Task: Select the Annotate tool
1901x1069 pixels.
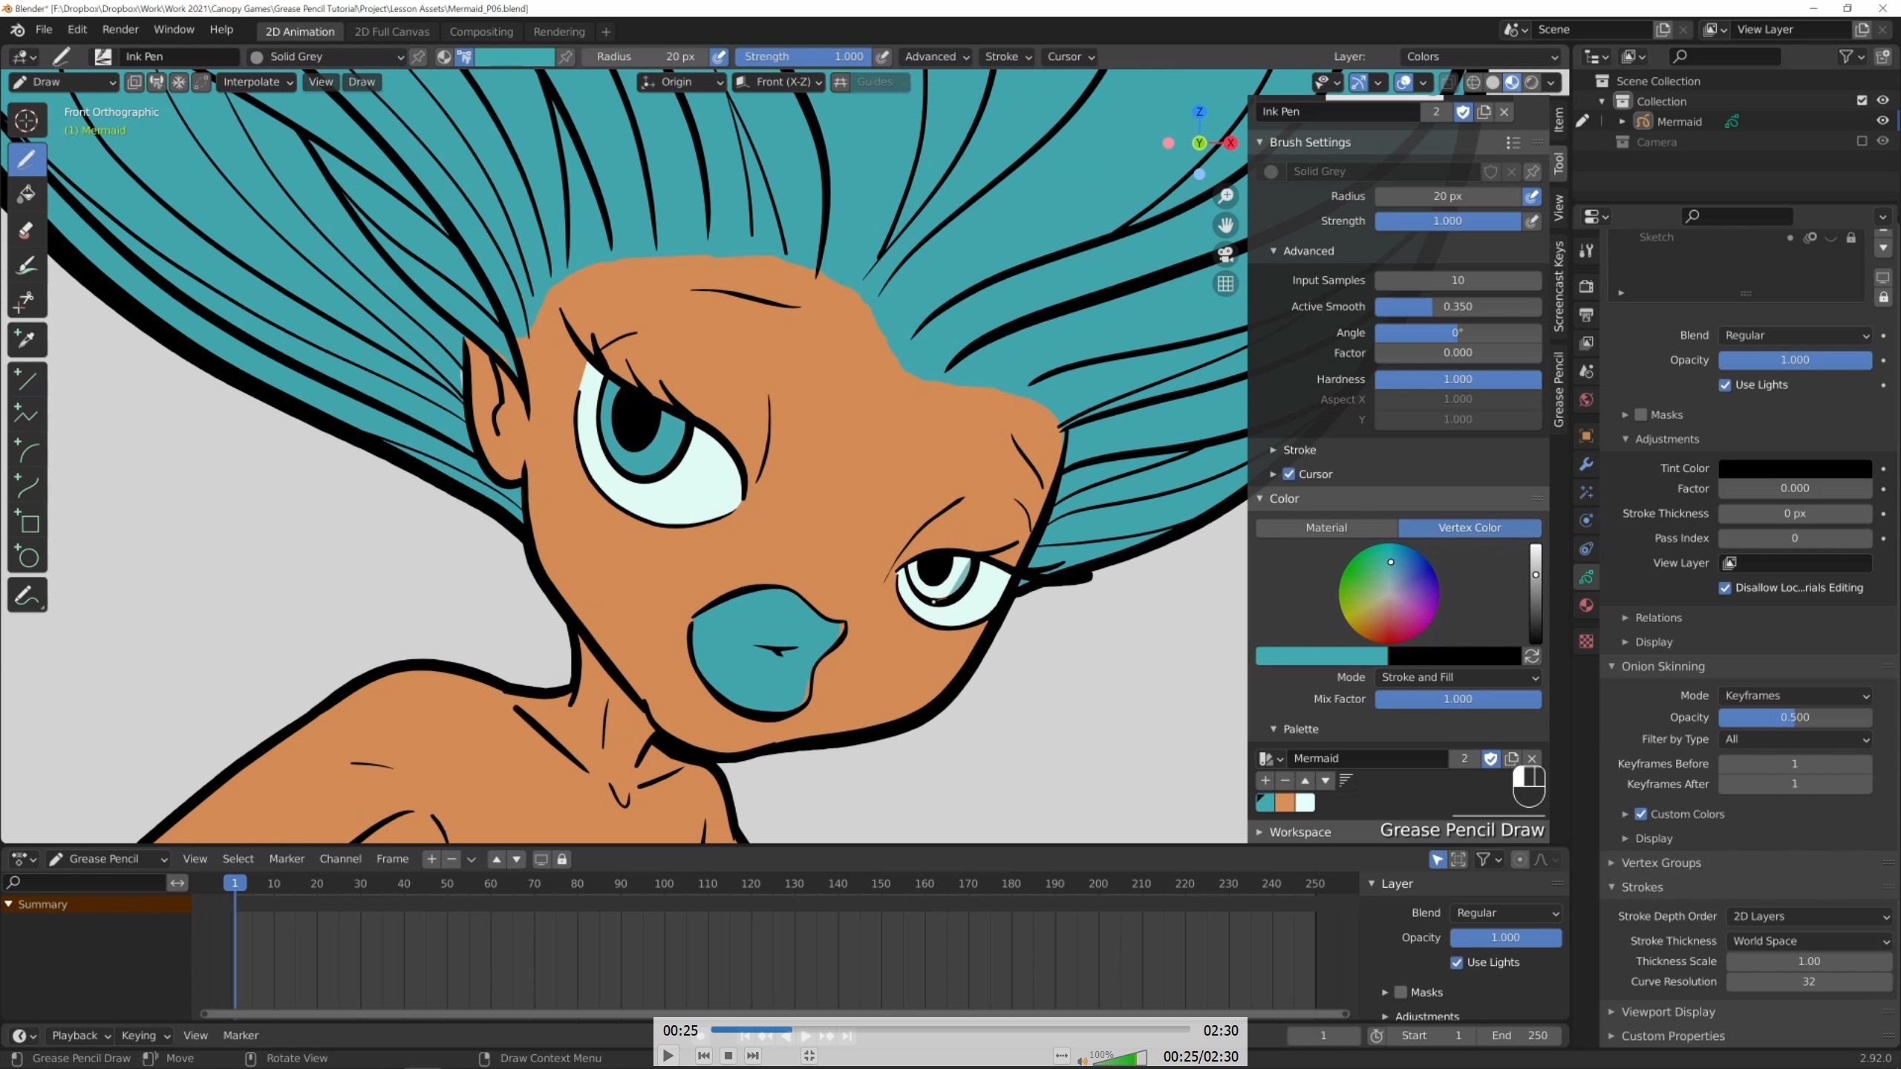Action: [x=27, y=595]
